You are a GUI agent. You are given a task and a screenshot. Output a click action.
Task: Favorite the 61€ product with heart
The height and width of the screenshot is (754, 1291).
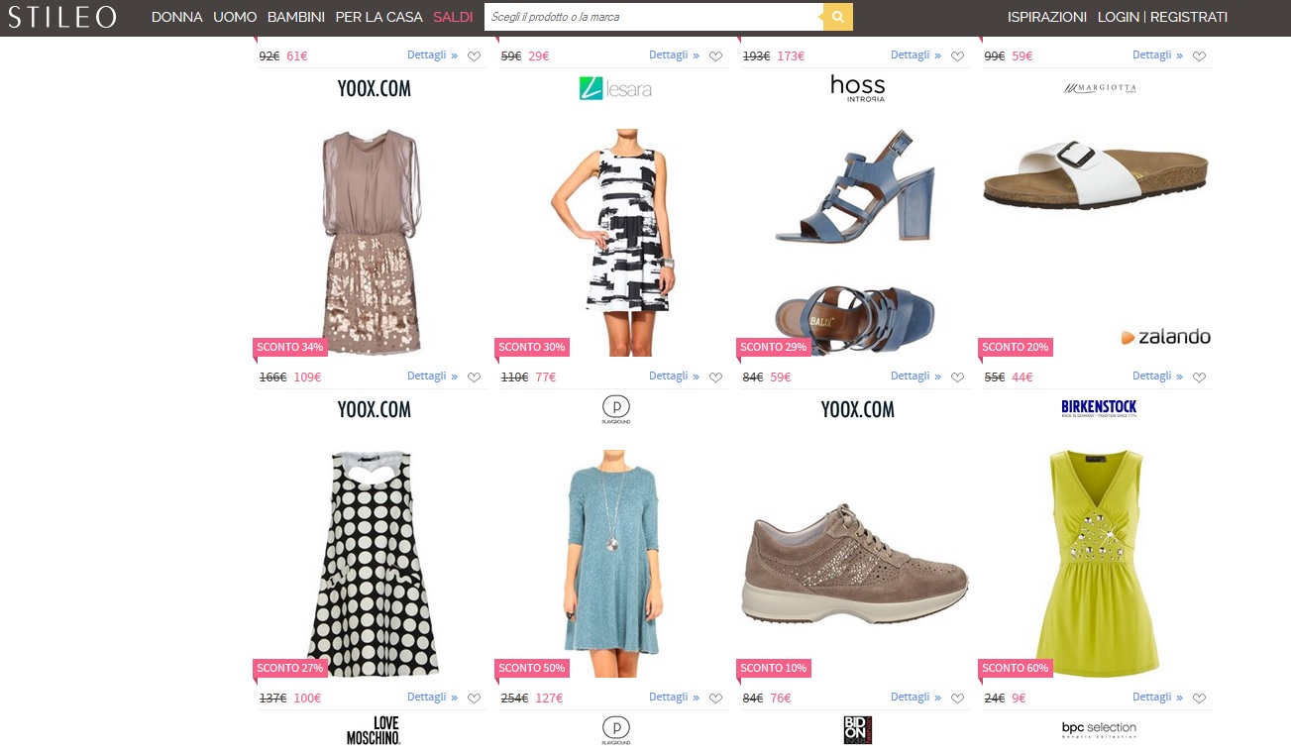click(474, 56)
